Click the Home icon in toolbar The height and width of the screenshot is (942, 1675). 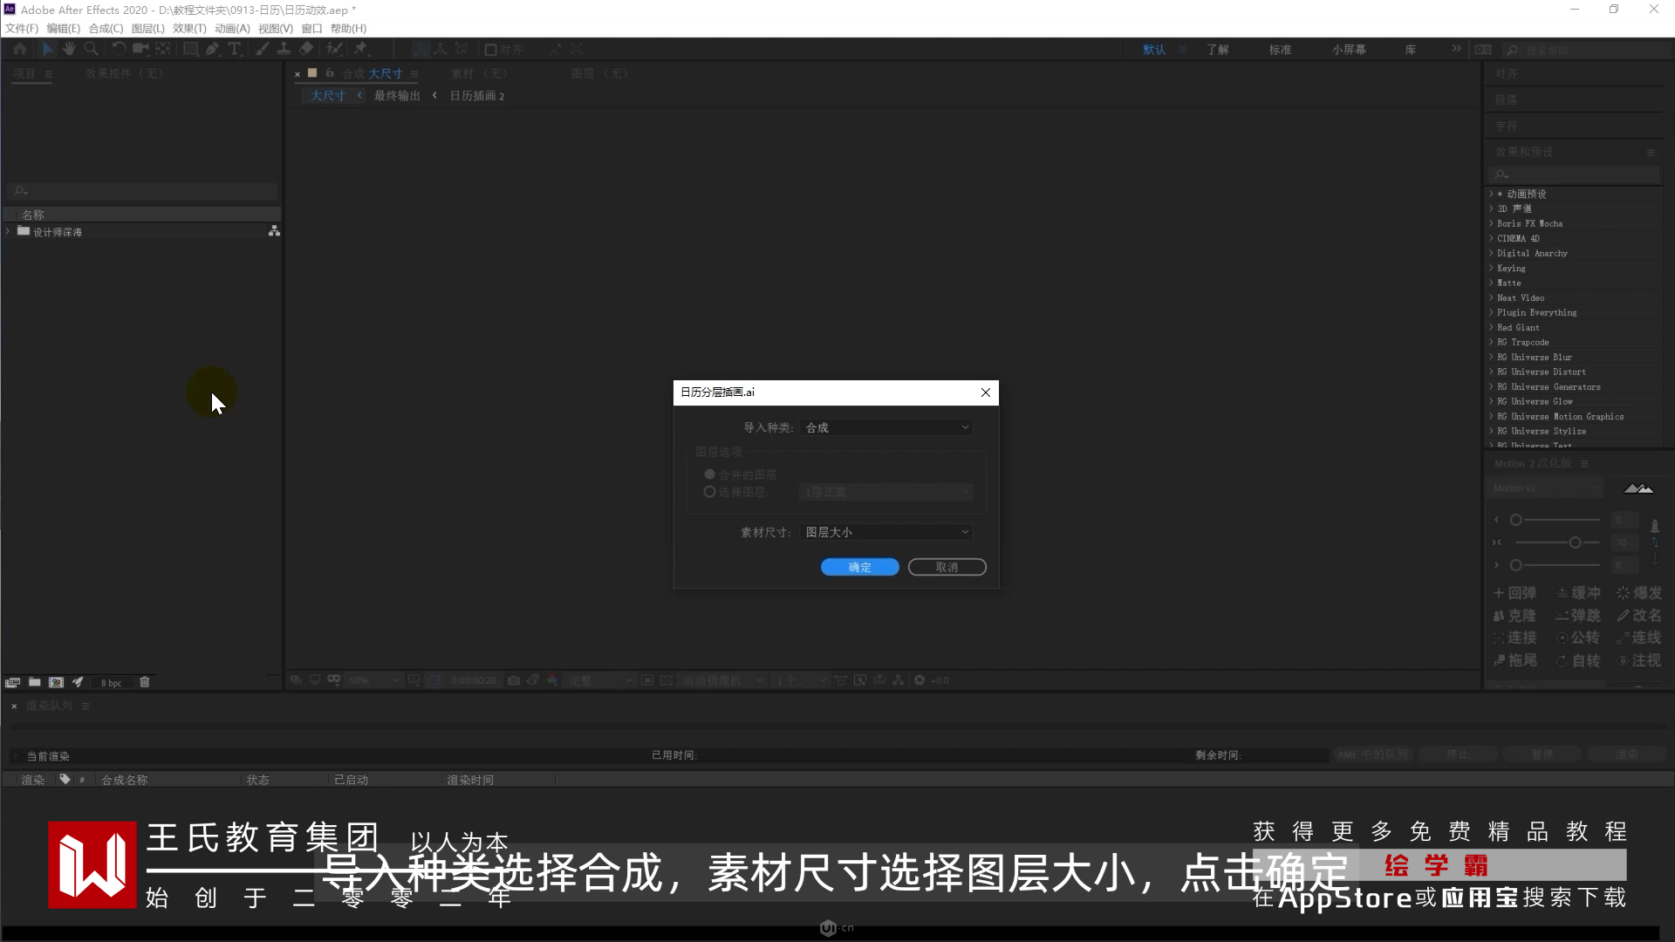[x=20, y=50]
